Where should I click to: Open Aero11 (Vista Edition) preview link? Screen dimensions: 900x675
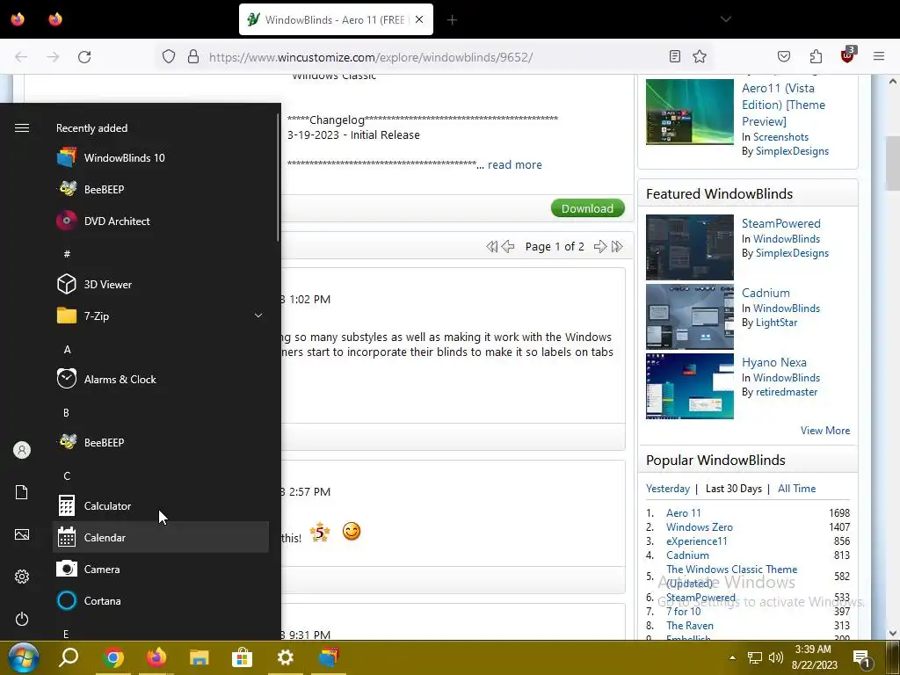[783, 105]
